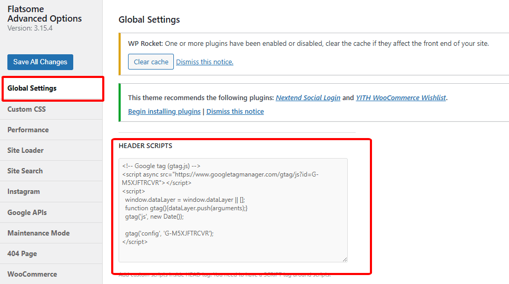
Task: Select Site Loader in the sidebar
Action: click(51, 150)
